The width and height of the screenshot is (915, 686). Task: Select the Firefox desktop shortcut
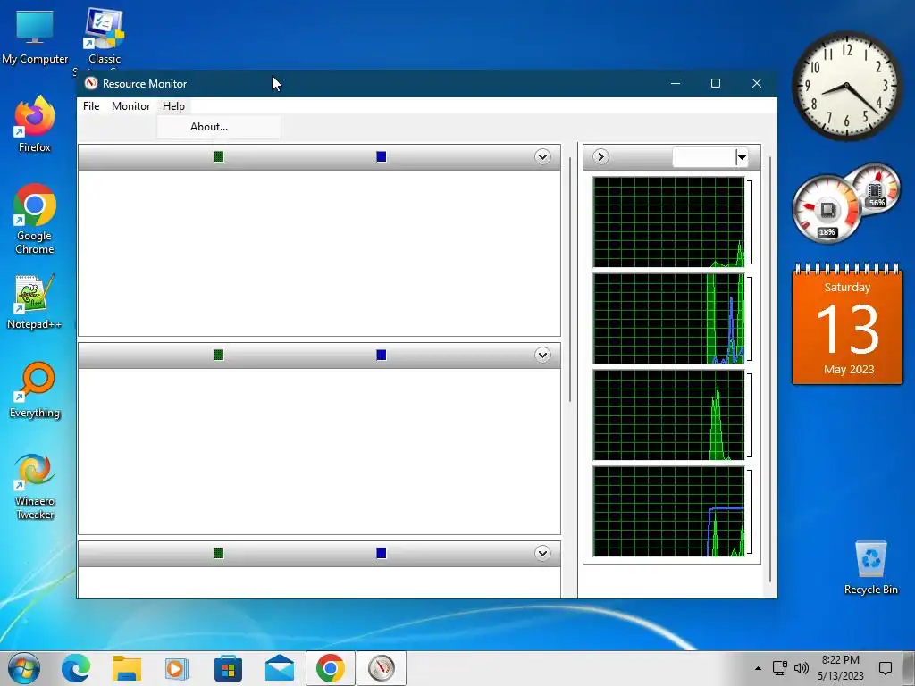tap(35, 124)
